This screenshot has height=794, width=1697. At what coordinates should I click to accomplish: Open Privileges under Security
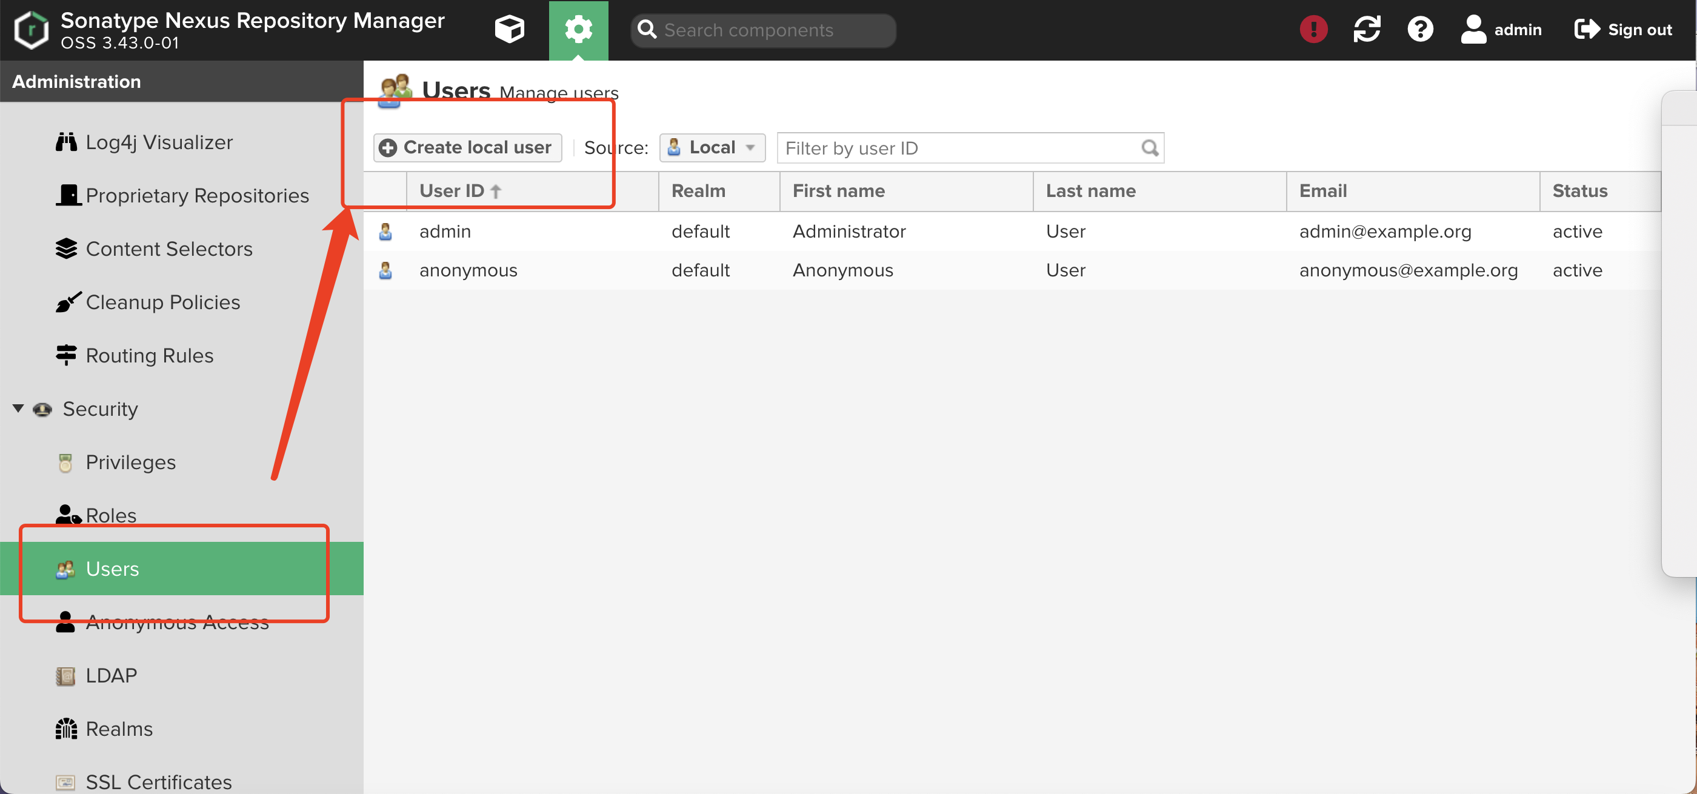(x=130, y=462)
